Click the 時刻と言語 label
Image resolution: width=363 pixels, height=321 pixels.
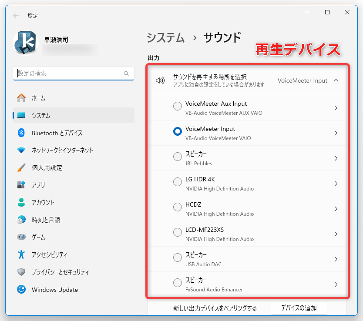(x=46, y=220)
